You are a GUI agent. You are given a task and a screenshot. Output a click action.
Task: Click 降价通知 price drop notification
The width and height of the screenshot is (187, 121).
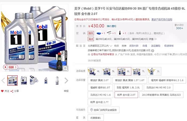(111, 26)
